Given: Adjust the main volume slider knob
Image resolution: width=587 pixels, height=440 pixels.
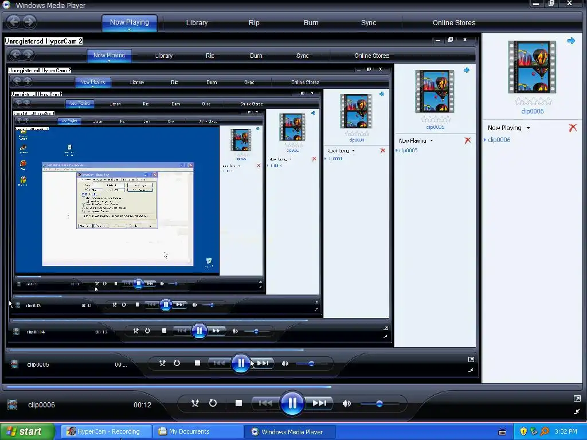Looking at the screenshot, I should pyautogui.click(x=379, y=404).
